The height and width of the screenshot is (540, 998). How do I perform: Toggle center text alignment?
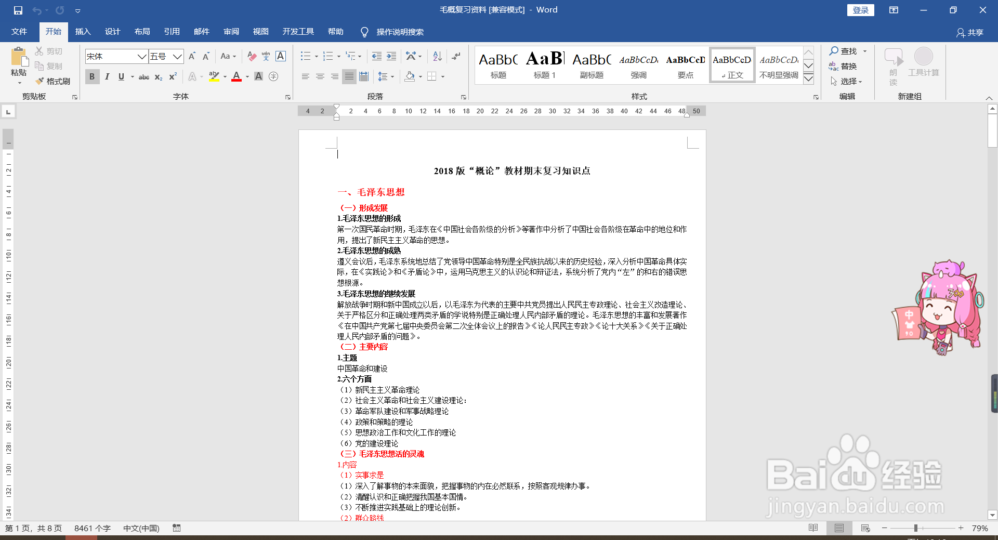tap(320, 76)
